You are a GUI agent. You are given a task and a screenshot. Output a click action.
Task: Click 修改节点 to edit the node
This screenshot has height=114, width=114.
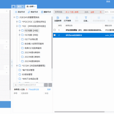point(33,12)
